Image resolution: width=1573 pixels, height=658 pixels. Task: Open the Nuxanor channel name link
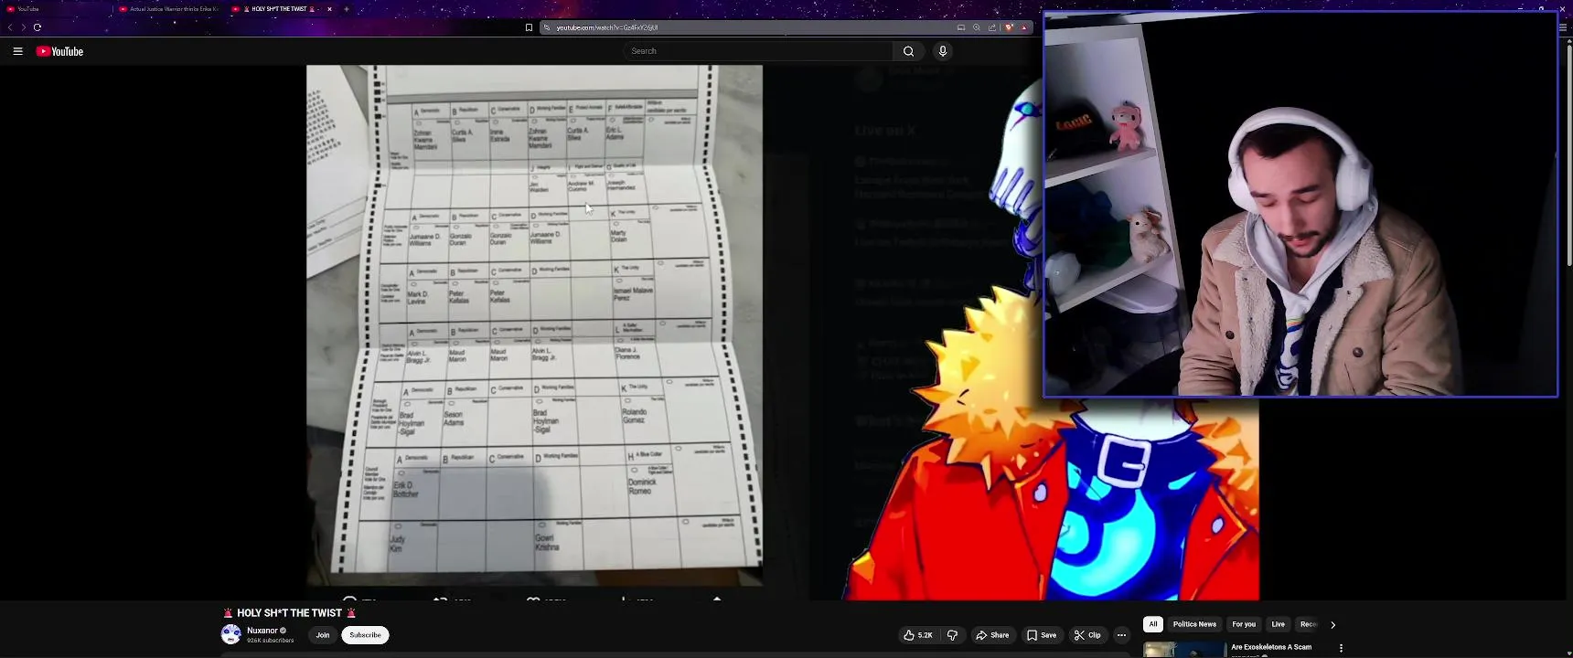coord(262,631)
